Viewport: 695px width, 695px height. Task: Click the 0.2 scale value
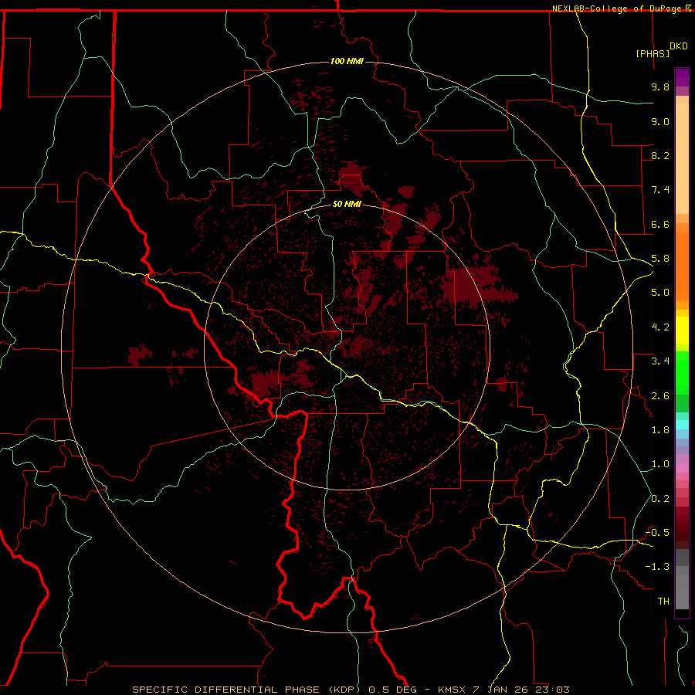point(660,499)
